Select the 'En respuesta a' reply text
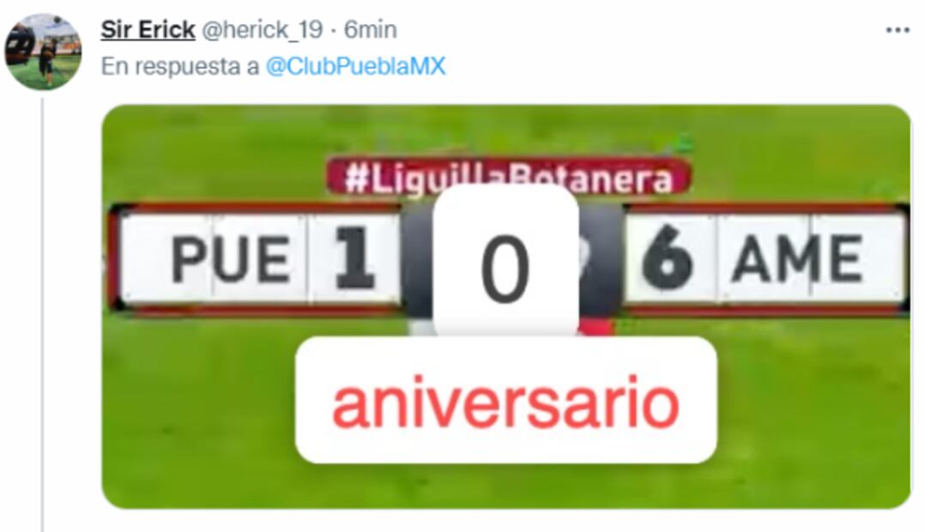925x532 pixels. click(x=180, y=67)
